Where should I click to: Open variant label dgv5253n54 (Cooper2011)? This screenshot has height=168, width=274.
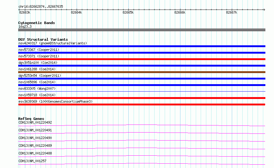(x=40, y=76)
